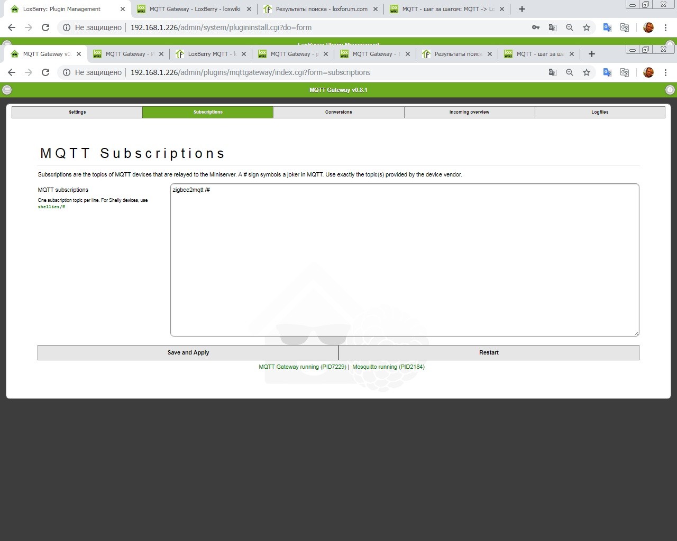Go back in the Plugin Management window behind
Screen dimensions: 677x541
pos(12,27)
